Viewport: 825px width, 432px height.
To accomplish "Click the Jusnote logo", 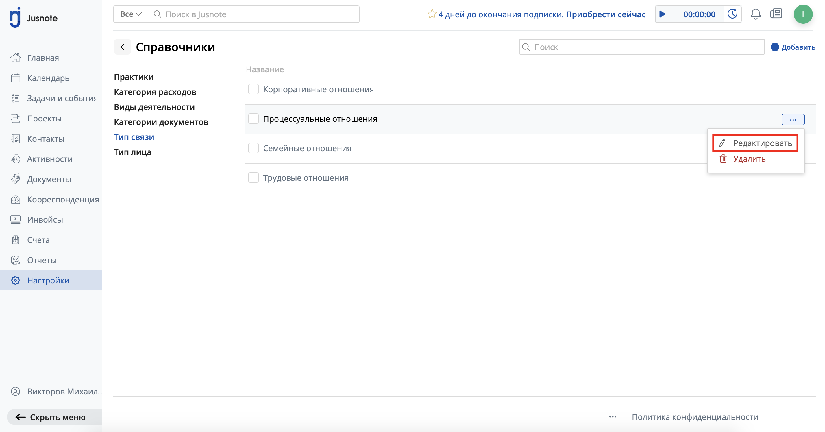I will click(33, 18).
